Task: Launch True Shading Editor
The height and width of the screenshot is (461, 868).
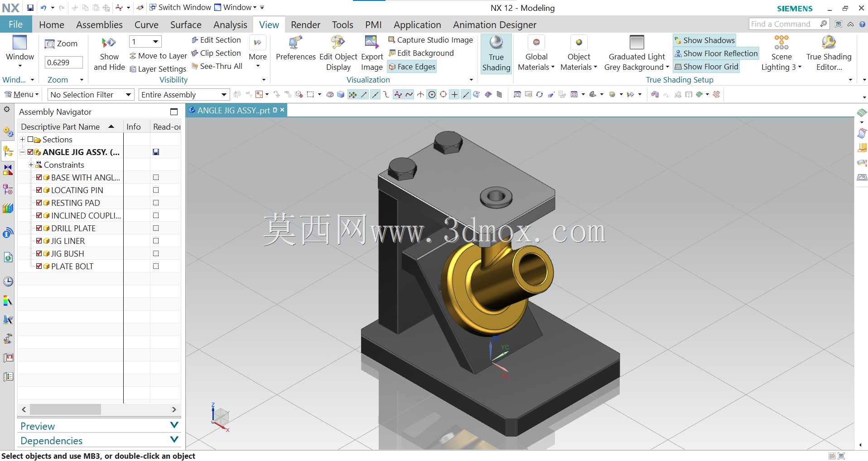Action: 829,53
